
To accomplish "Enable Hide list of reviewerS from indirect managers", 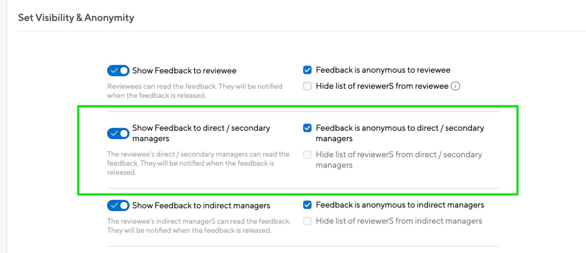I will (307, 221).
